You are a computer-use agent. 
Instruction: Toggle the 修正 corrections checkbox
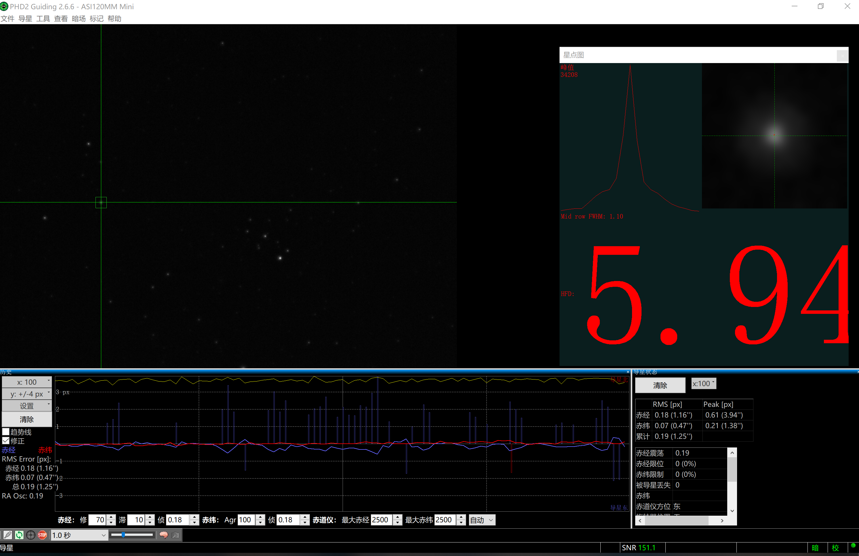tap(6, 441)
